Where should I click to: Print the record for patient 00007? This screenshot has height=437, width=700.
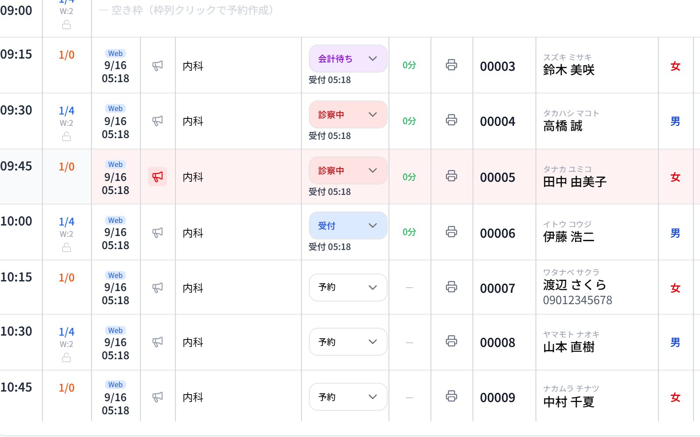click(451, 287)
